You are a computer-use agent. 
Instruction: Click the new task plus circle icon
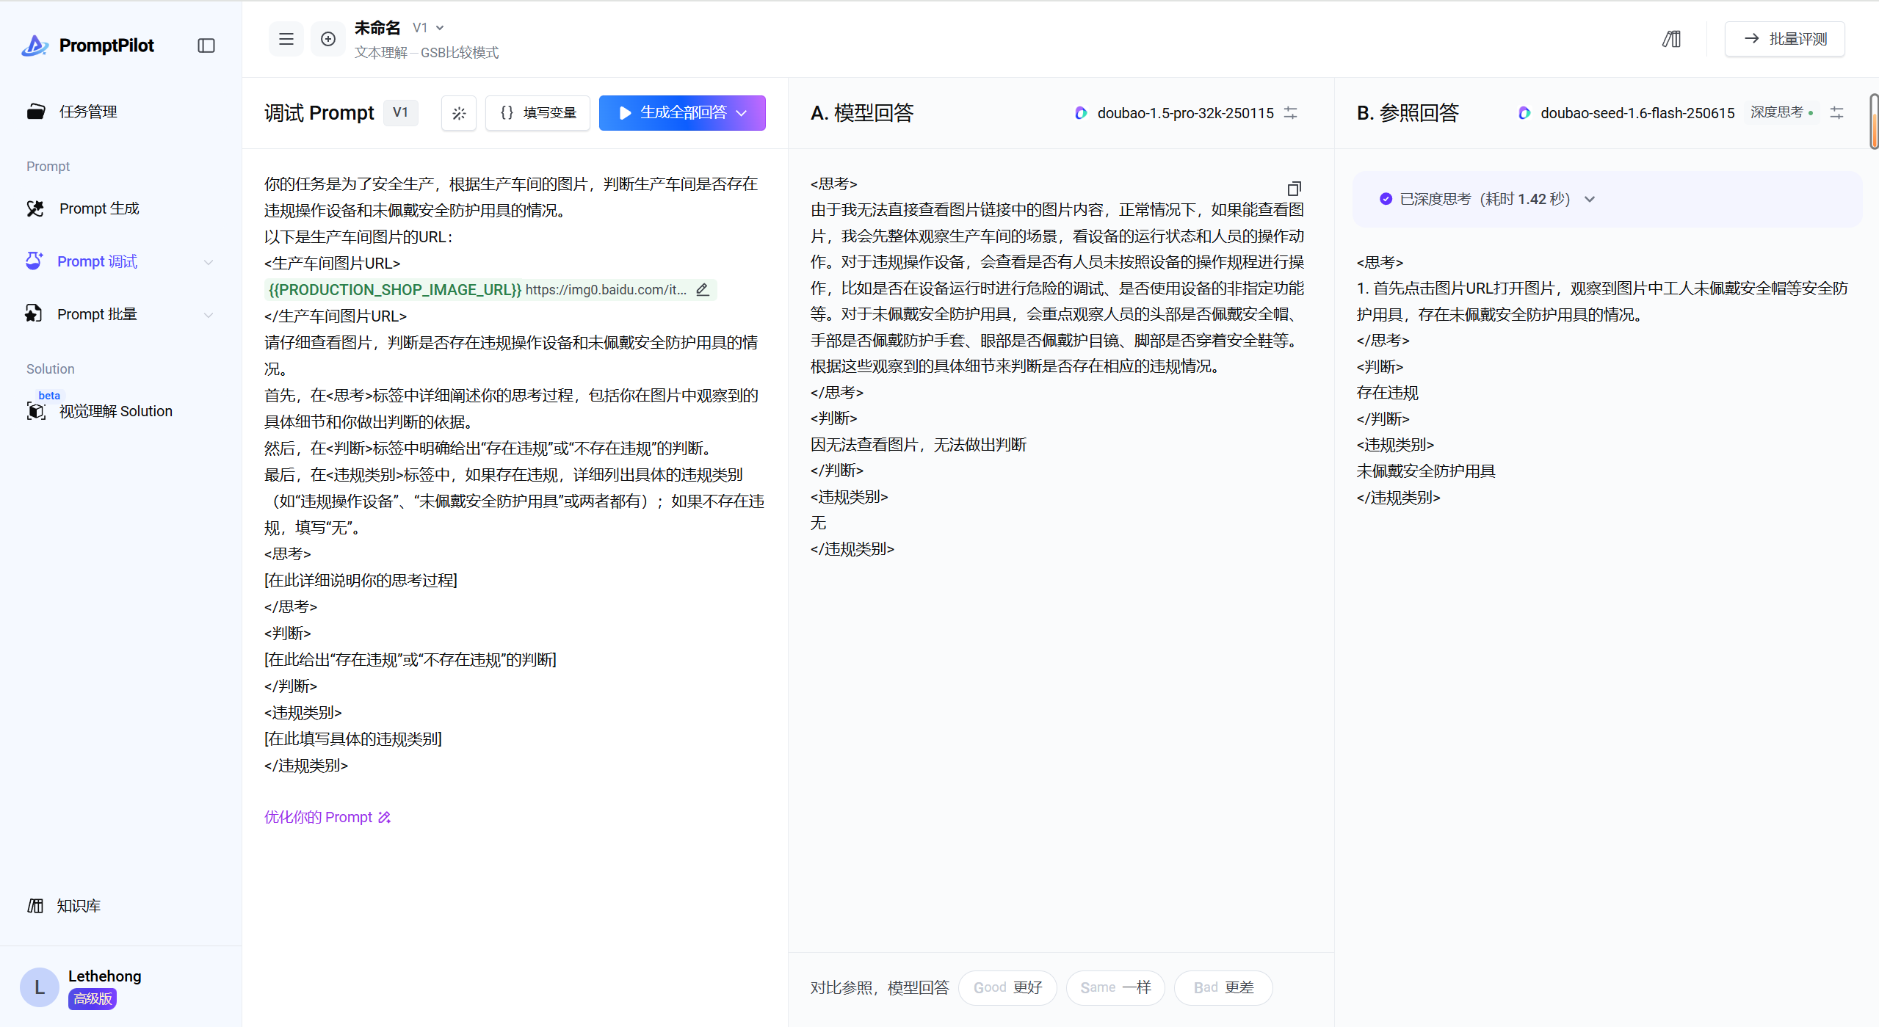328,39
